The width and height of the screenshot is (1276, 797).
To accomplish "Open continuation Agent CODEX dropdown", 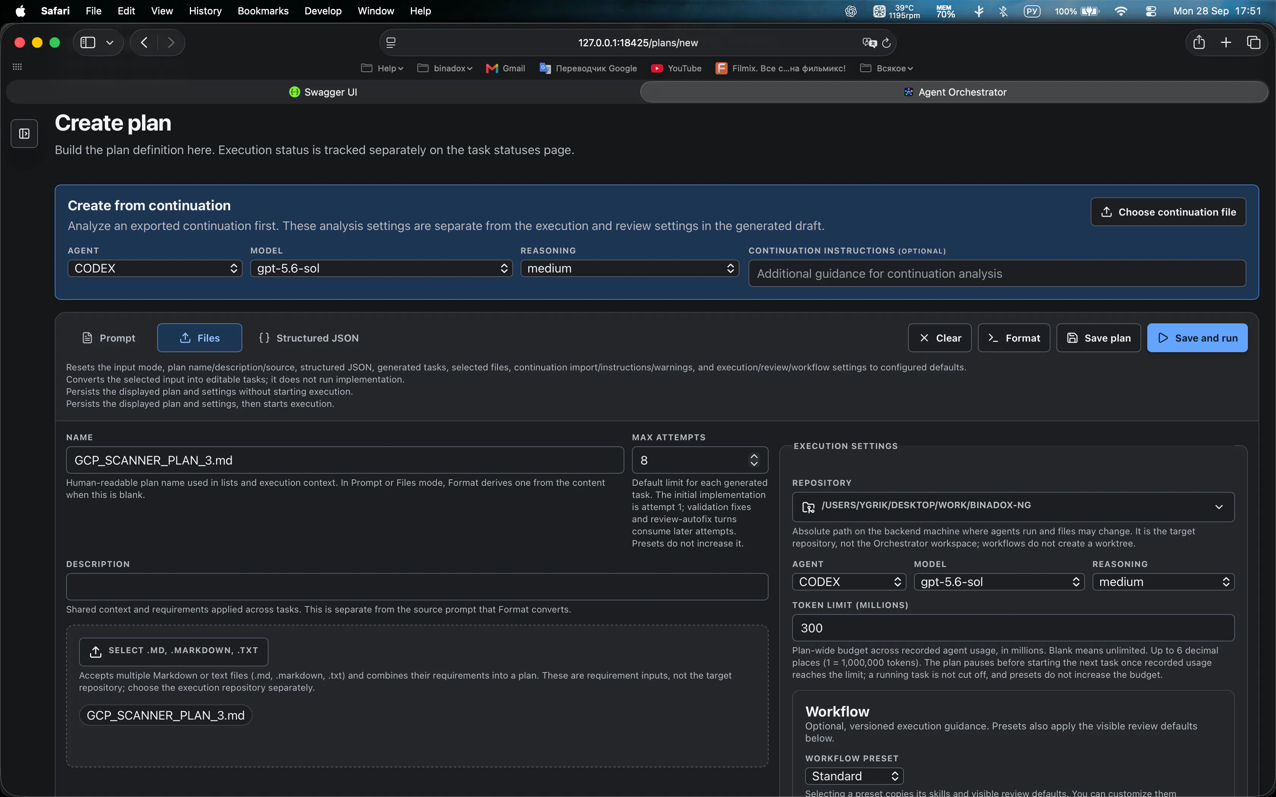I will pyautogui.click(x=155, y=268).
